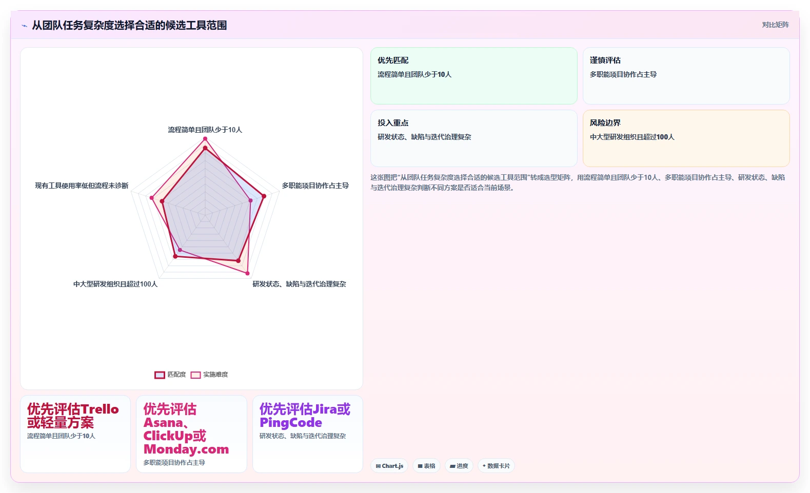Select the Chart.js tag chip
Image resolution: width=810 pixels, height=493 pixels.
tap(389, 466)
